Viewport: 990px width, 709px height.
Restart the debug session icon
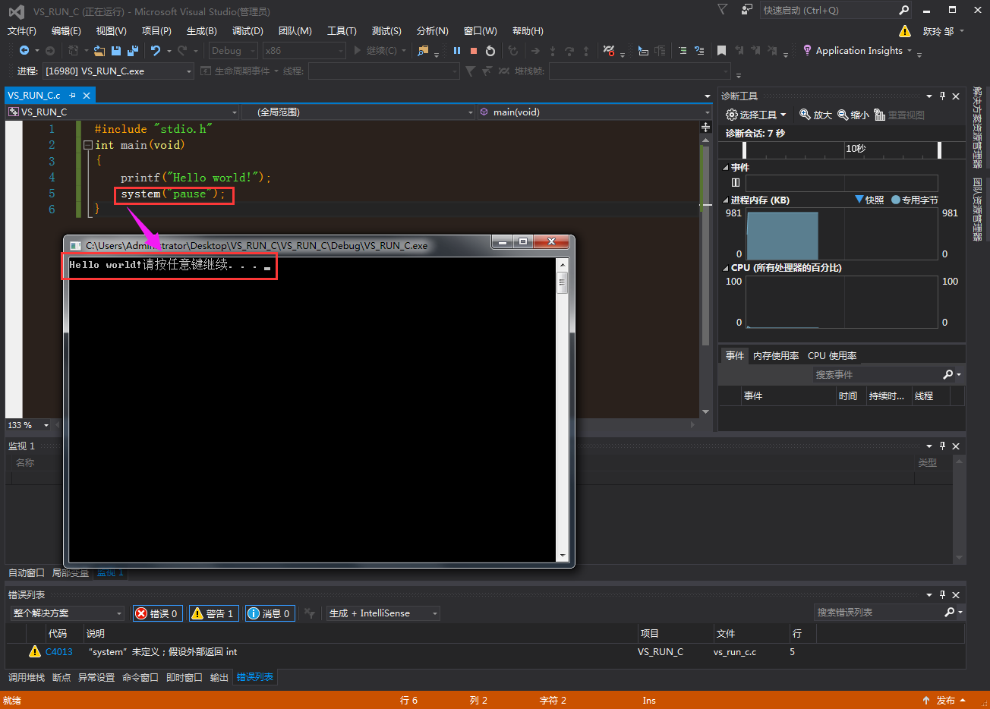click(x=490, y=51)
